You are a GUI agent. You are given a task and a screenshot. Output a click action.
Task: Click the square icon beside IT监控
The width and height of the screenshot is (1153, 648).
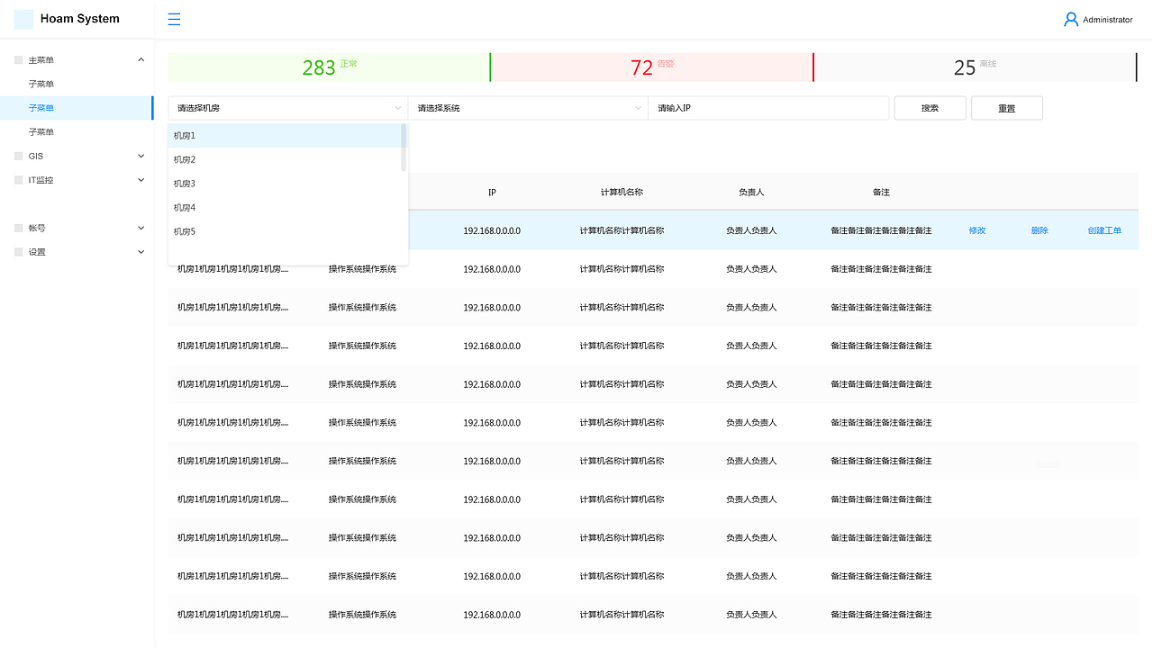[18, 180]
